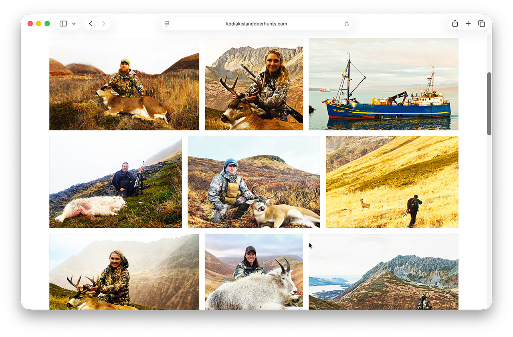Toggle the Safari sidebar
This screenshot has width=513, height=337.
coord(63,24)
